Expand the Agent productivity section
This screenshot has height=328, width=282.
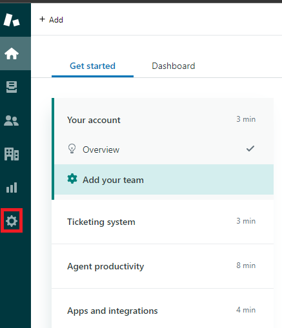click(163, 266)
